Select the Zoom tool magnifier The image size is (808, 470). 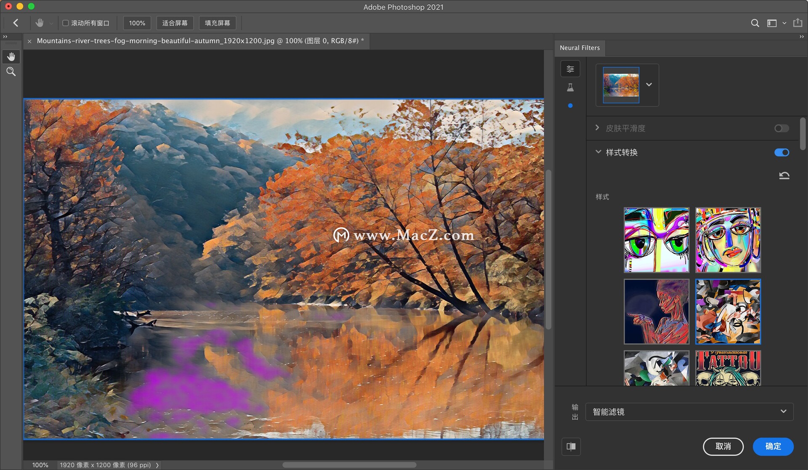pos(11,72)
